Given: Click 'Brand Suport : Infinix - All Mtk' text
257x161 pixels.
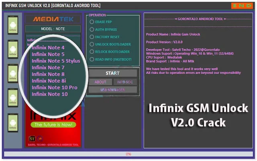Looking at the screenshot, I should tap(170, 61).
